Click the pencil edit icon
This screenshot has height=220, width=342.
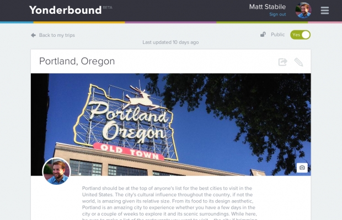pos(298,62)
